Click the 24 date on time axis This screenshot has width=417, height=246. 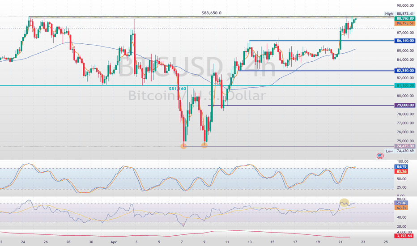[x=23, y=242]
